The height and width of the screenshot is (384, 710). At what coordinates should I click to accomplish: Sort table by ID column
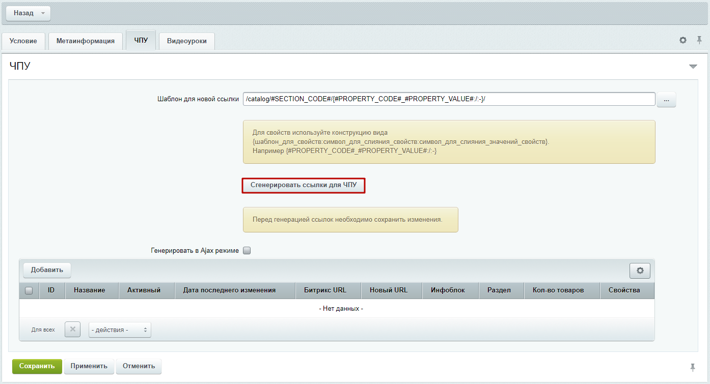pyautogui.click(x=51, y=290)
